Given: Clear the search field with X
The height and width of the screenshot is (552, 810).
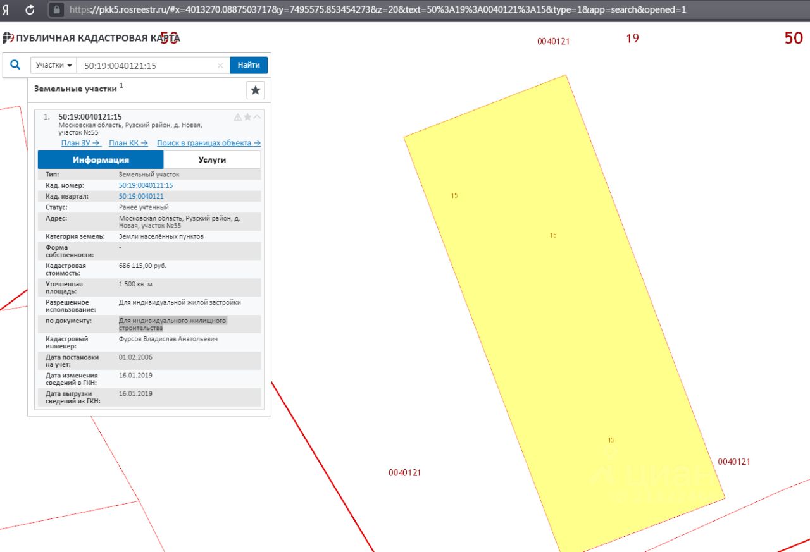Looking at the screenshot, I should [220, 66].
